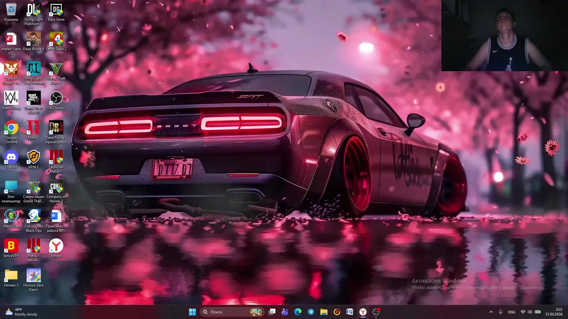The image size is (568, 319).
Task: Click the microphone icon in system tray
Action: pos(501,312)
